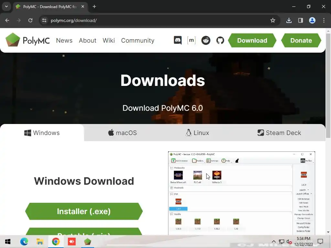Click Chrome icon in taskbar
The height and width of the screenshot is (248, 331).
click(x=56, y=242)
